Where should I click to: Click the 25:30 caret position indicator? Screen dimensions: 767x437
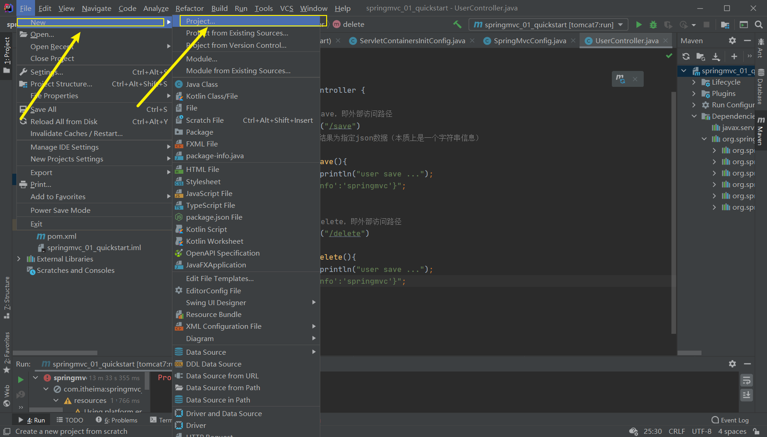click(x=652, y=431)
